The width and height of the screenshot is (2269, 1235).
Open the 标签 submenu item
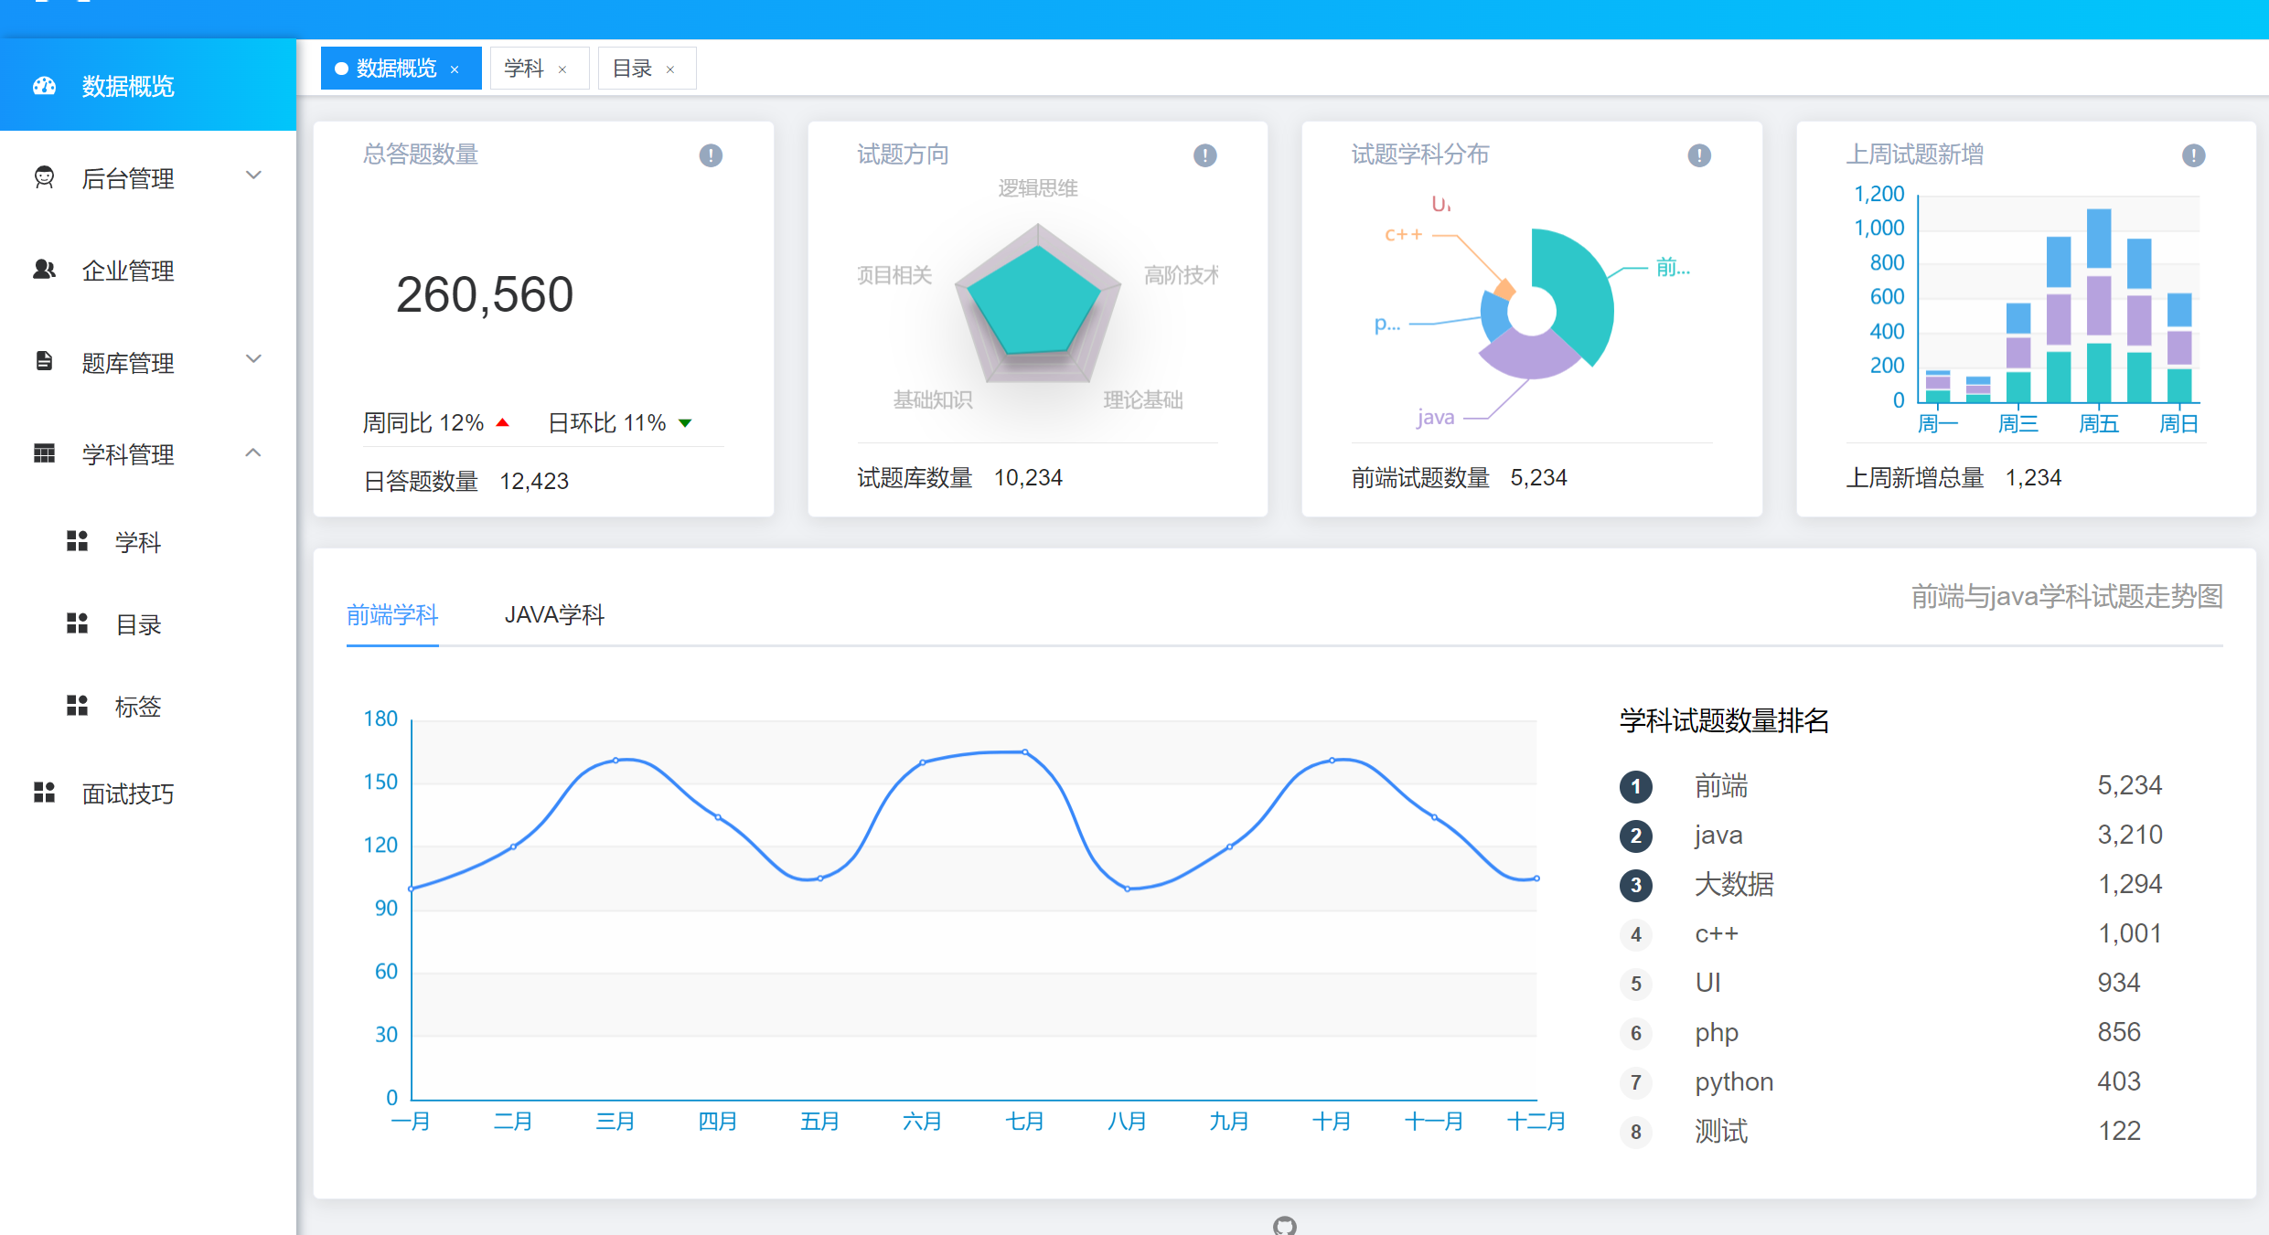tap(148, 707)
